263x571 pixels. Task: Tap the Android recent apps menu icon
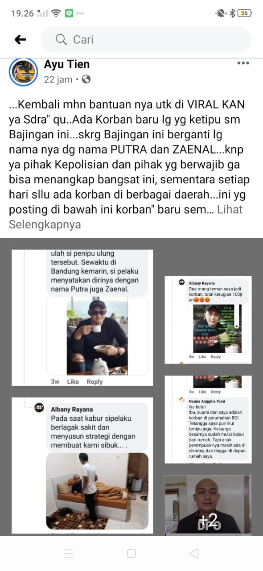(x=69, y=554)
